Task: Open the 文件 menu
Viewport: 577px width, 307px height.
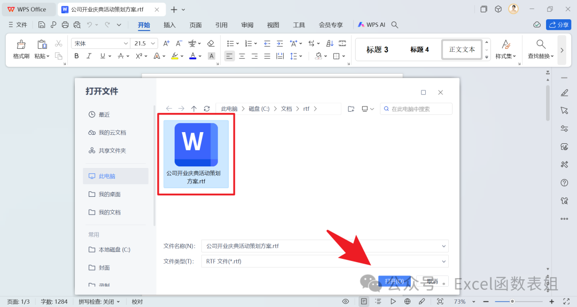Action: 18,25
